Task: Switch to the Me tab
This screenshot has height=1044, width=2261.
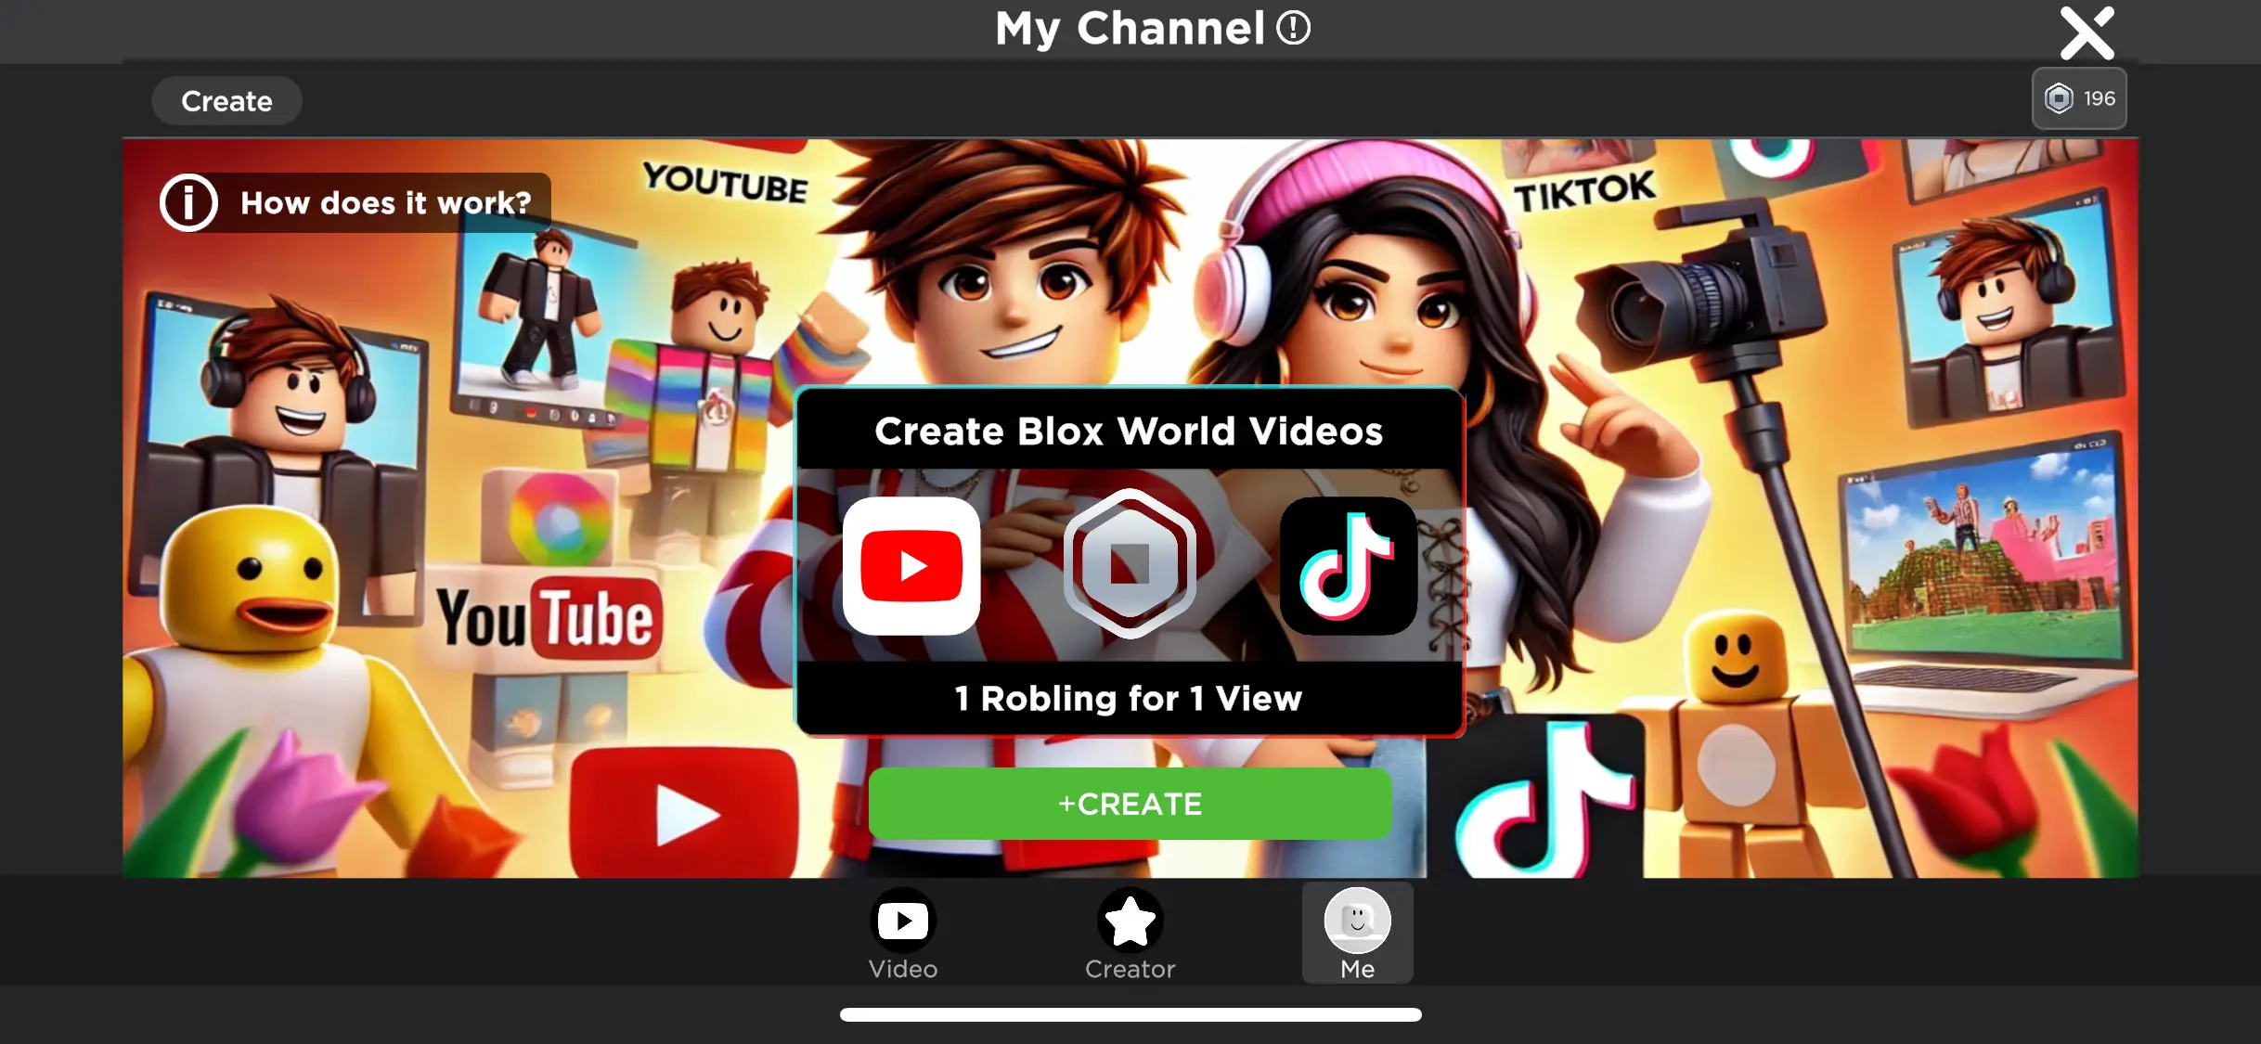Action: (1357, 933)
